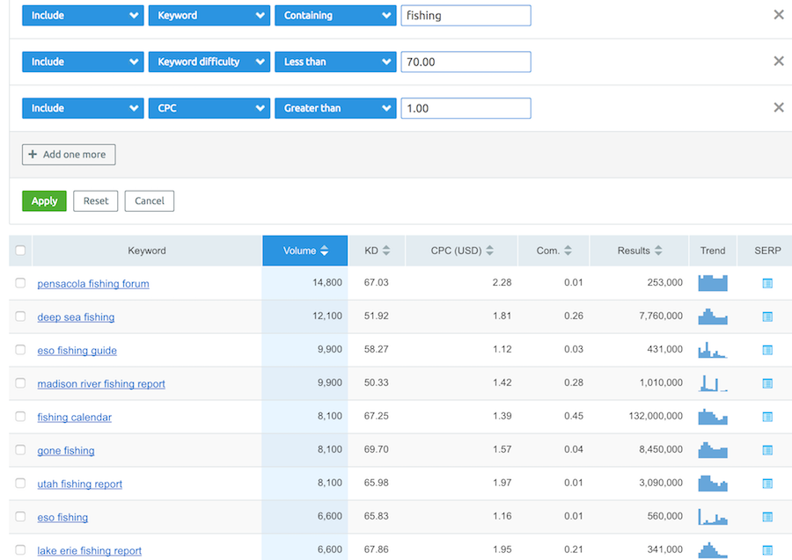792x560 pixels.
Task: Open SERP view for utah fishing report
Action: pyautogui.click(x=767, y=484)
